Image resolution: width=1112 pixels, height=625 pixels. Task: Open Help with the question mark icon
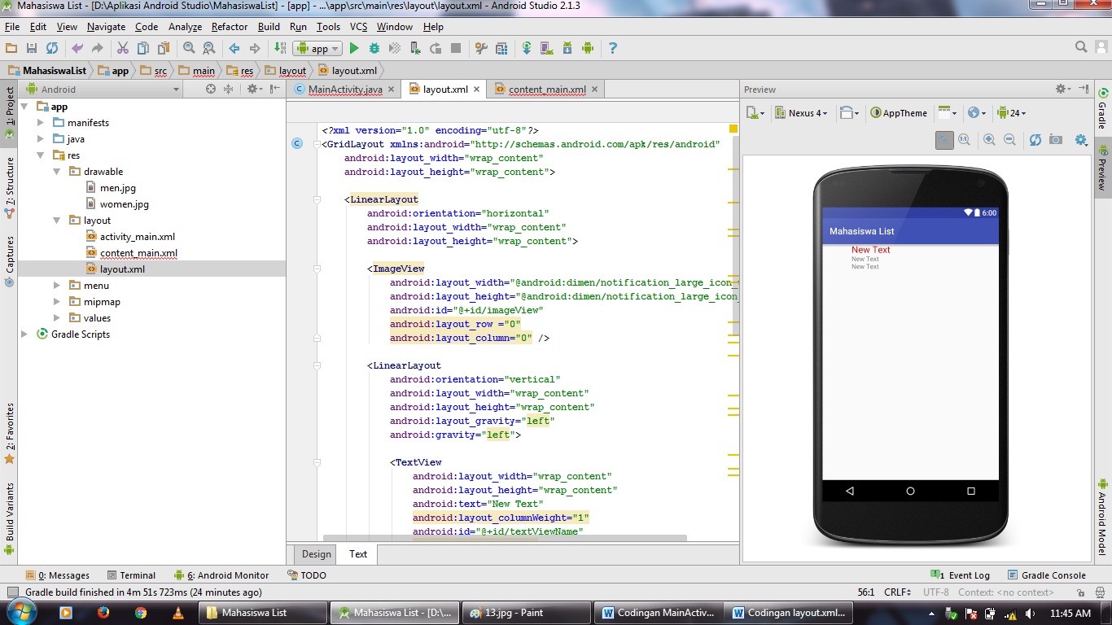pyautogui.click(x=613, y=49)
